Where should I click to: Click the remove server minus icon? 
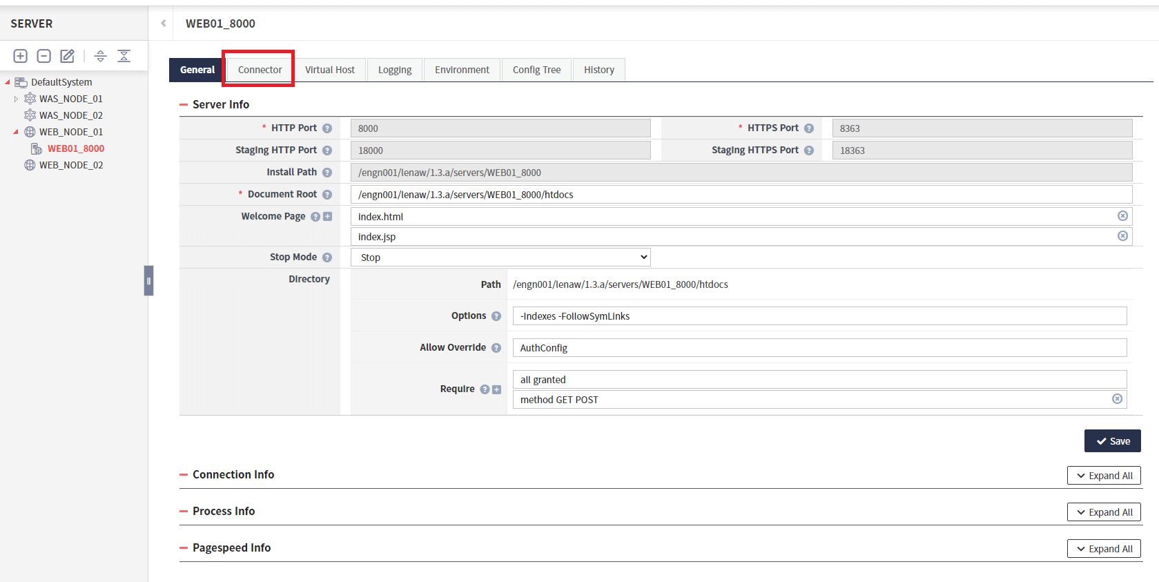click(x=43, y=56)
